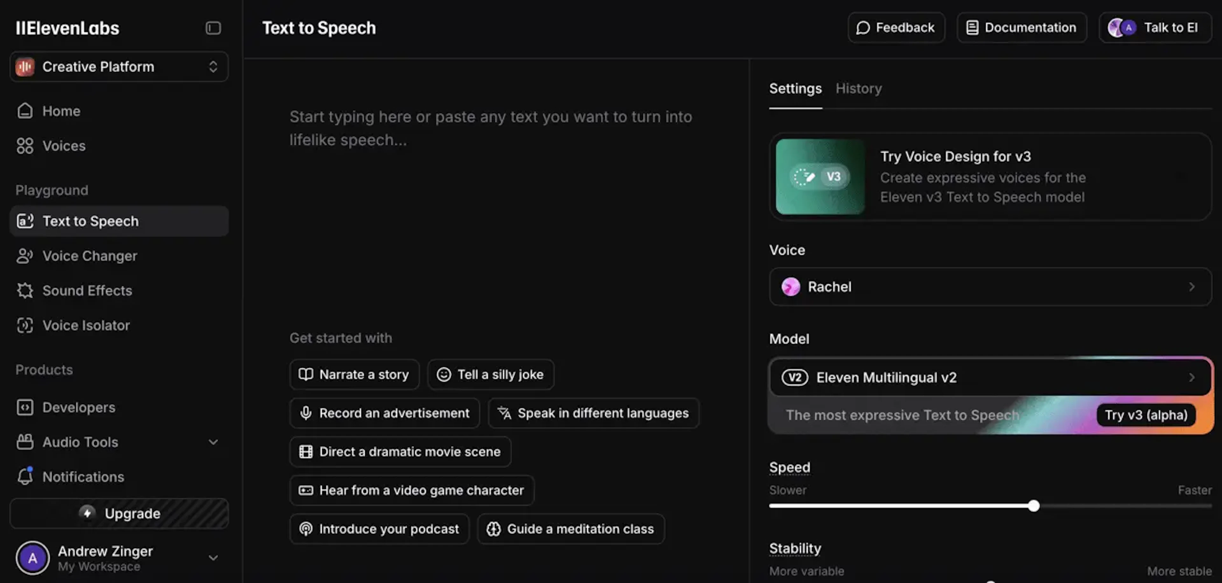Open the Developers section

point(78,407)
